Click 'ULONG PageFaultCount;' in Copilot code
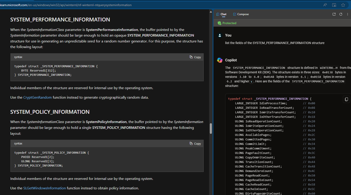 253,153
